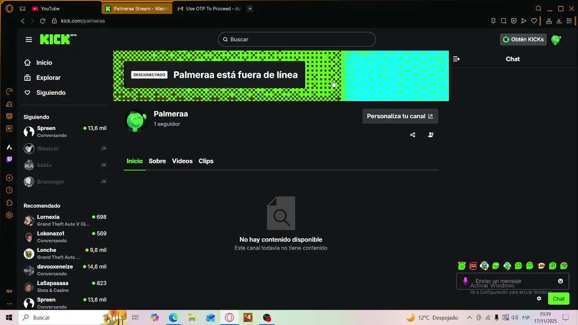Add page to bookmarks heart icon

tap(534, 21)
